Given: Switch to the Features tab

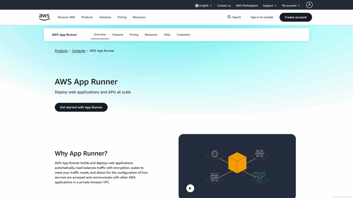Looking at the screenshot, I should coord(118,35).
